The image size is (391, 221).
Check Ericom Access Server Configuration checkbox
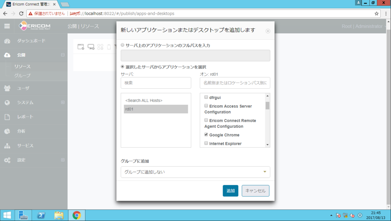tap(206, 106)
